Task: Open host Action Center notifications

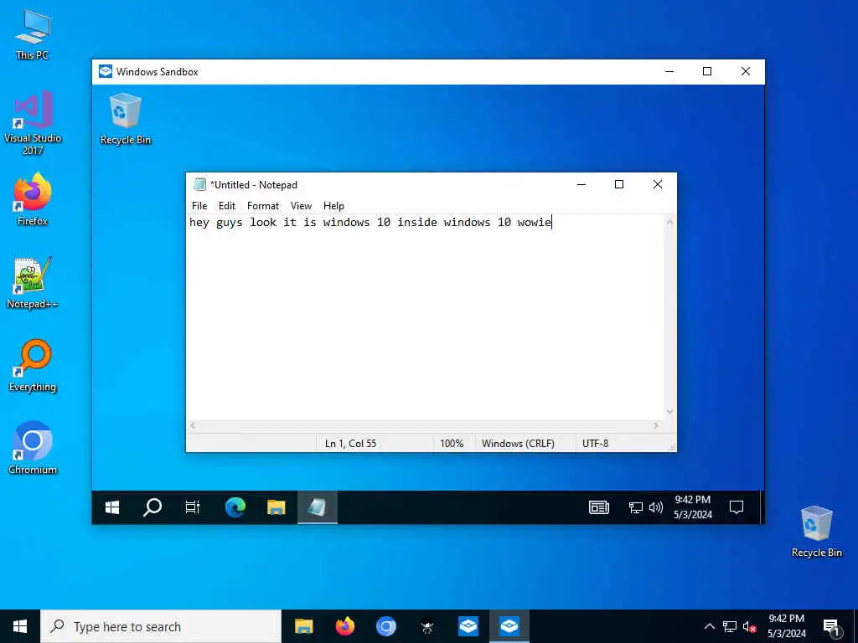Action: (x=831, y=626)
